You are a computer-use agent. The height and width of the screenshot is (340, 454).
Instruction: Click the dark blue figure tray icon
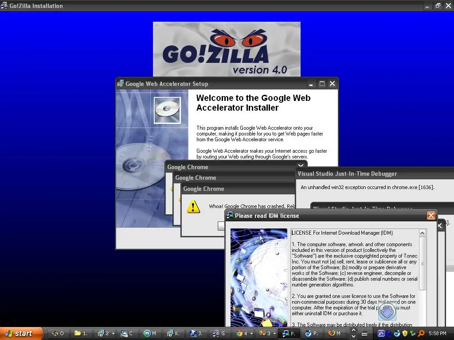(388, 334)
